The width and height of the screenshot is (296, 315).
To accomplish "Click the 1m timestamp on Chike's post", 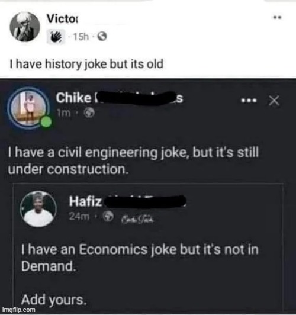I will [63, 113].
